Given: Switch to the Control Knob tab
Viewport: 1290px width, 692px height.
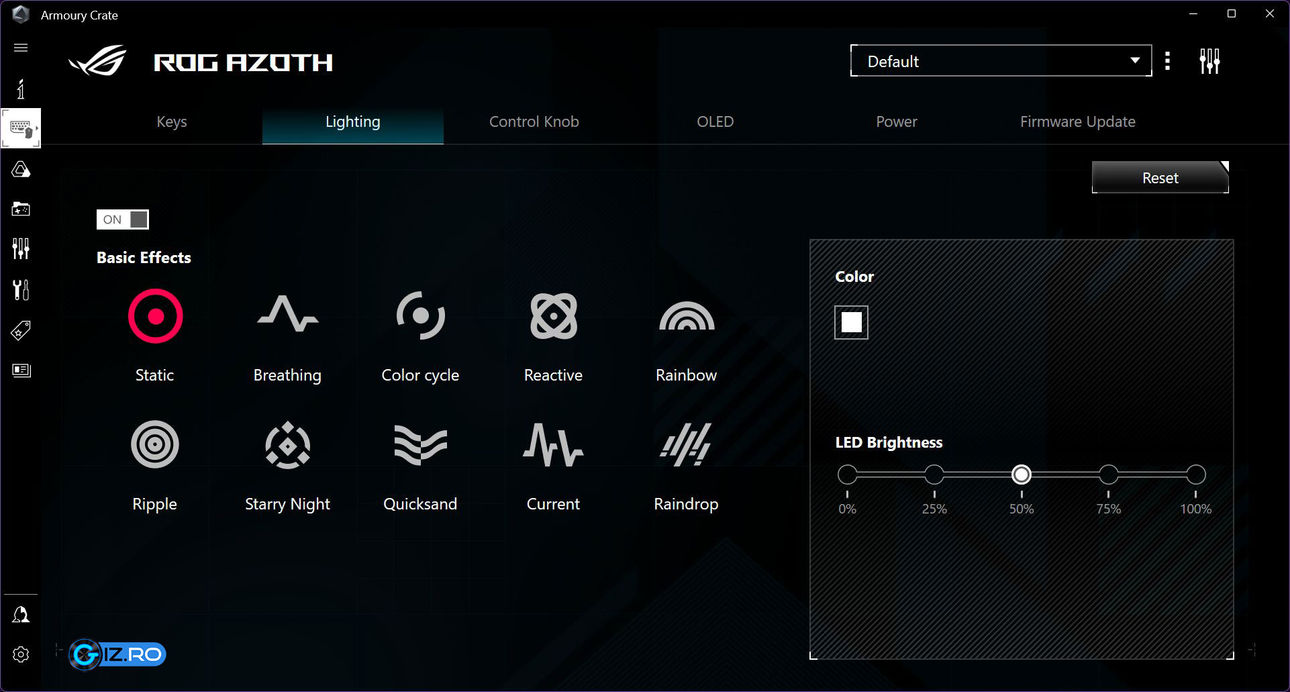Looking at the screenshot, I should point(534,121).
